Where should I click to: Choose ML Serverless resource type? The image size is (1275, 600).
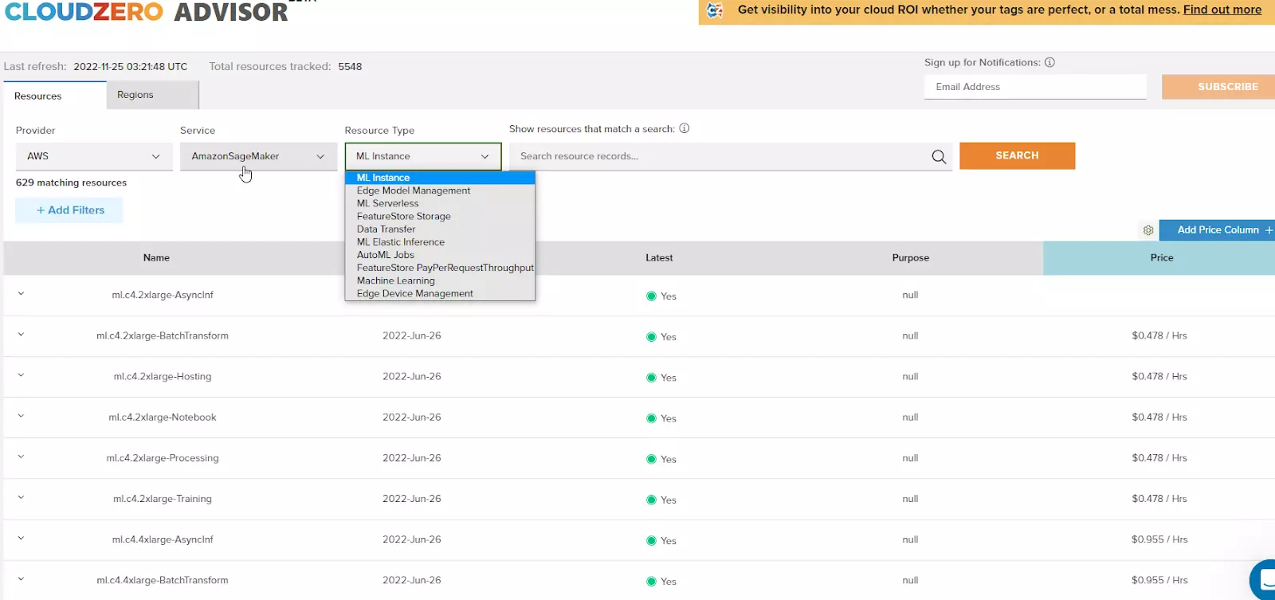[x=440, y=203]
